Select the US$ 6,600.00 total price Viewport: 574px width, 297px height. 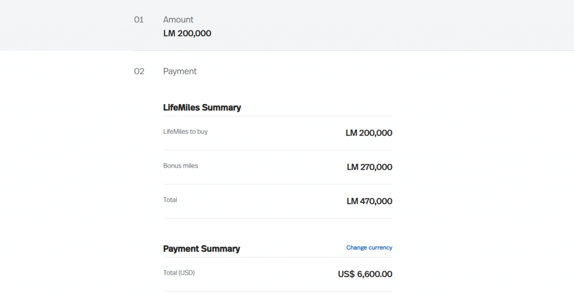click(x=365, y=275)
